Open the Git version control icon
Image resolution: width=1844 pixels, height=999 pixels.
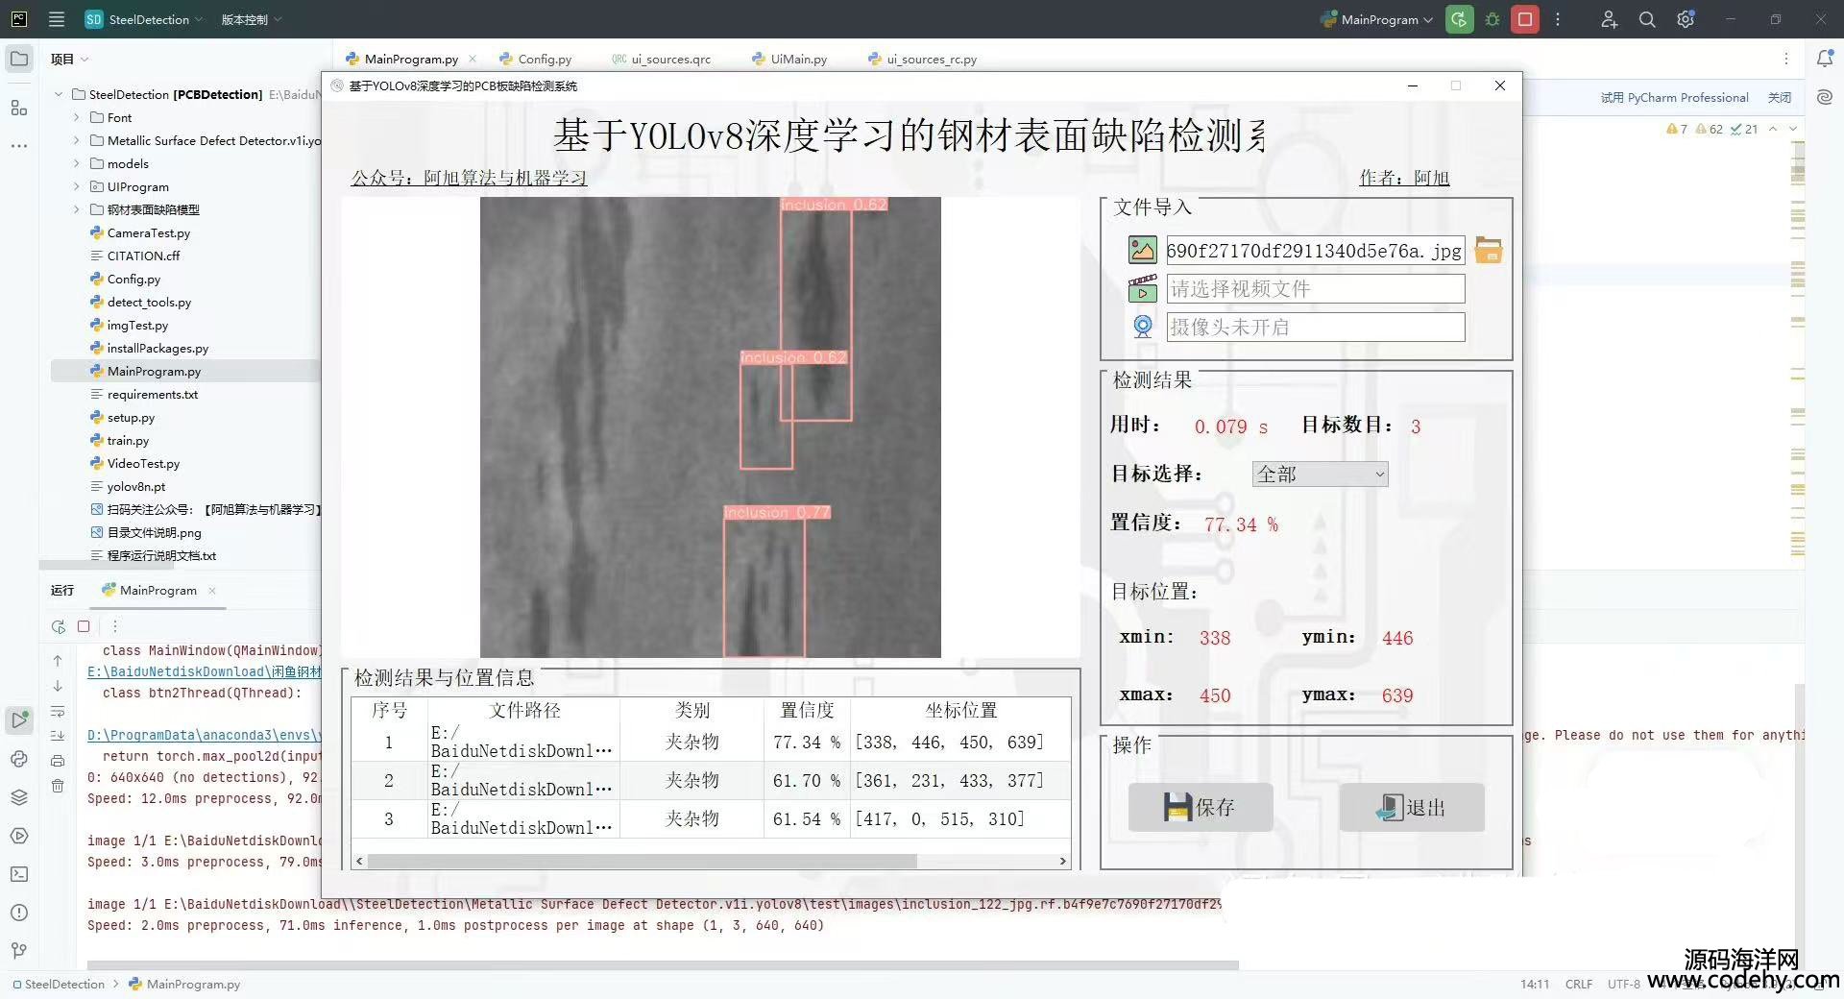point(18,951)
